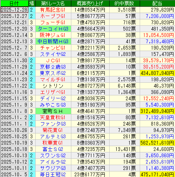Select race name 京都２歳G3

coord(53,67)
